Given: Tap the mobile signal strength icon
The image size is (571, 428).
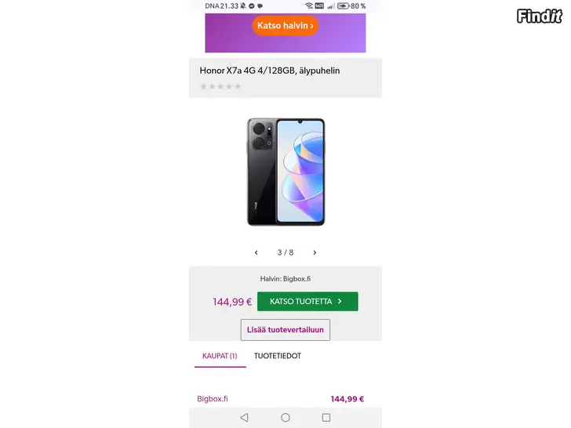Looking at the screenshot, I should pos(332,5).
